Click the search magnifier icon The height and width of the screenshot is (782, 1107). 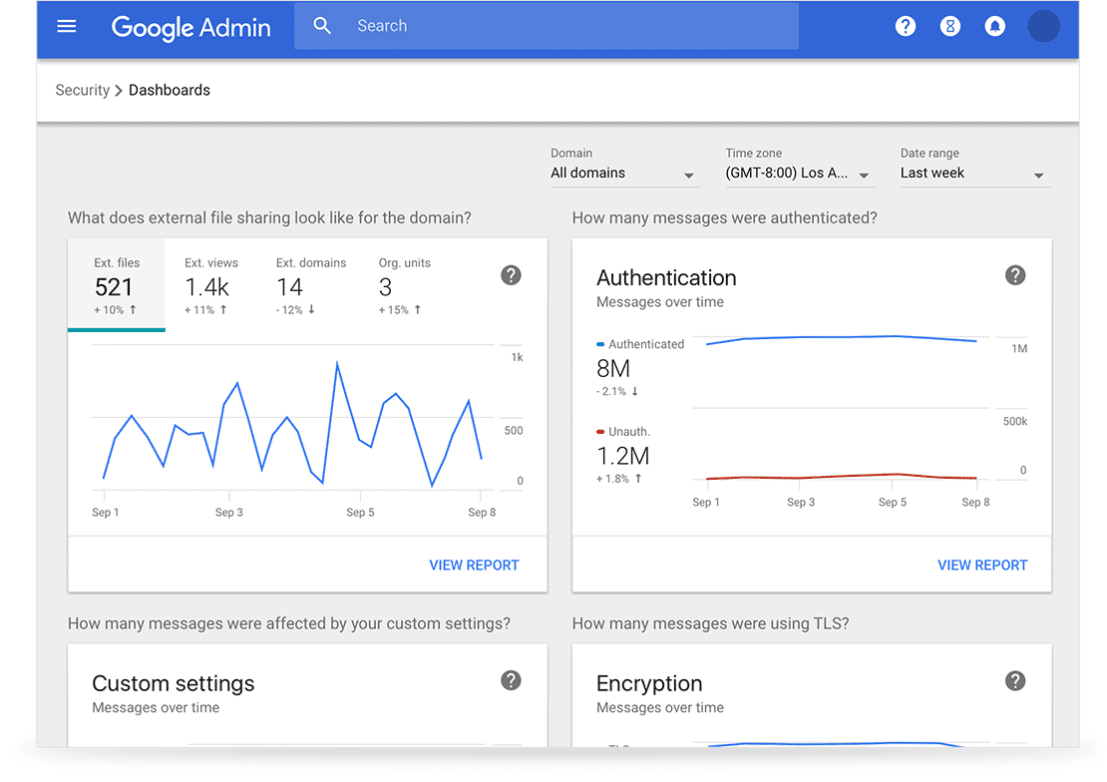(322, 25)
